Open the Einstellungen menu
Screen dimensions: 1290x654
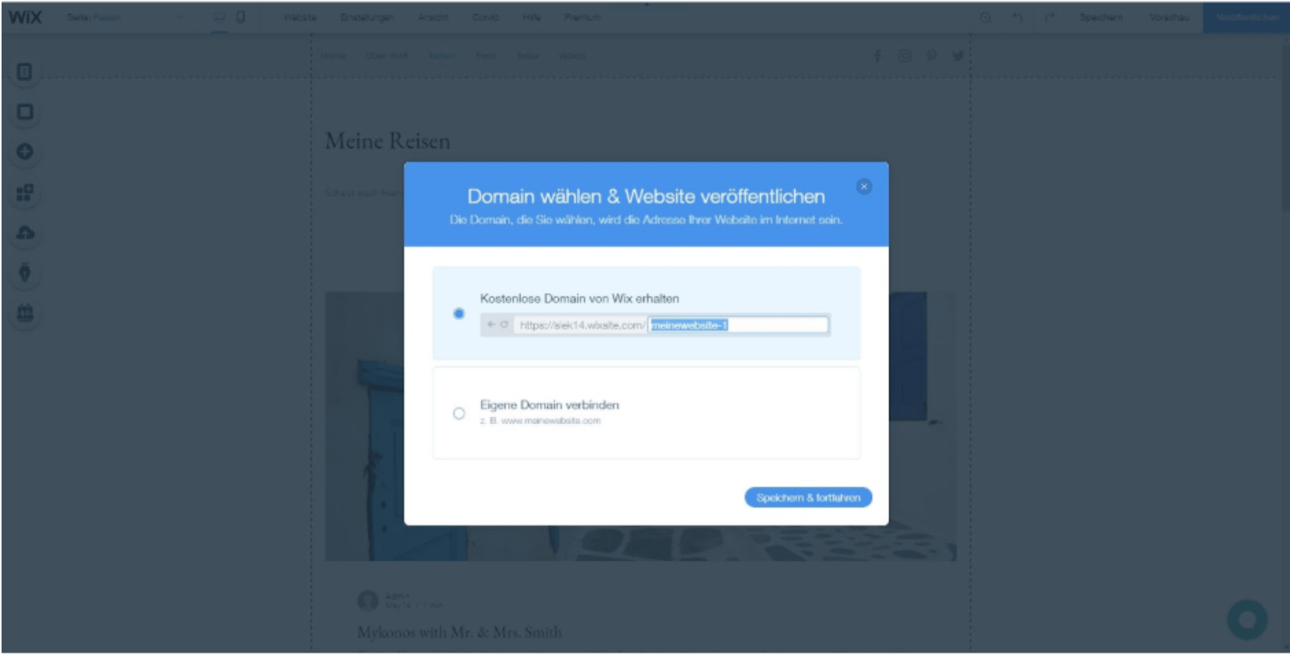tap(367, 17)
